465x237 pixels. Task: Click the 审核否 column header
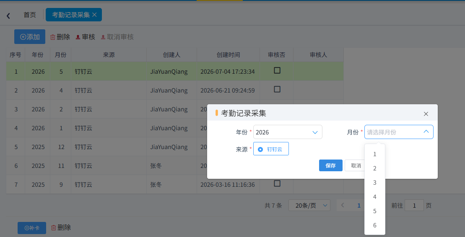pos(277,55)
